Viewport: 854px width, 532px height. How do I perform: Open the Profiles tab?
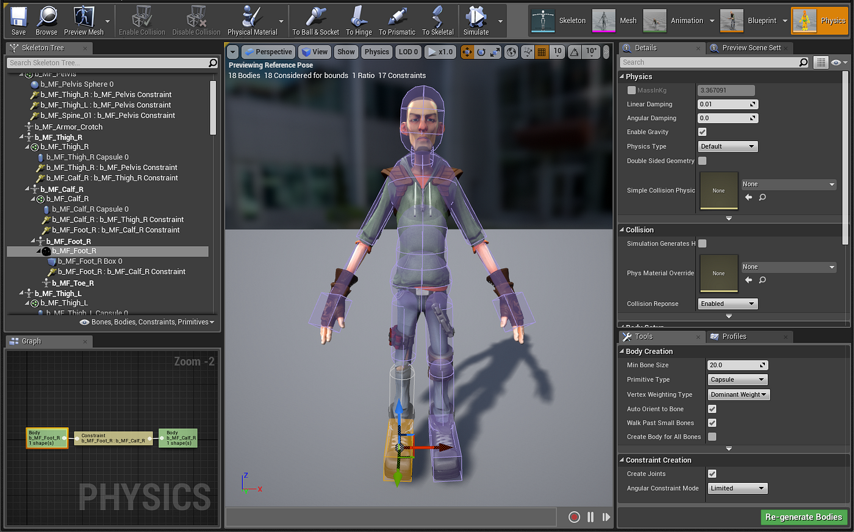point(734,336)
